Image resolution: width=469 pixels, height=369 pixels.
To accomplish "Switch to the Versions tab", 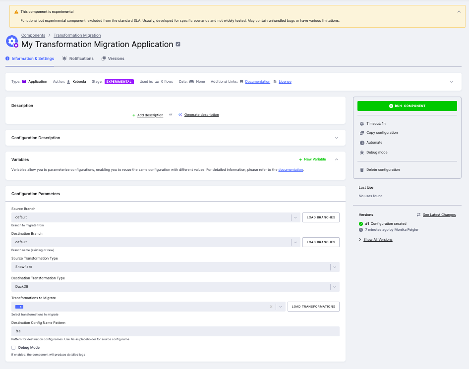I will click(x=113, y=58).
